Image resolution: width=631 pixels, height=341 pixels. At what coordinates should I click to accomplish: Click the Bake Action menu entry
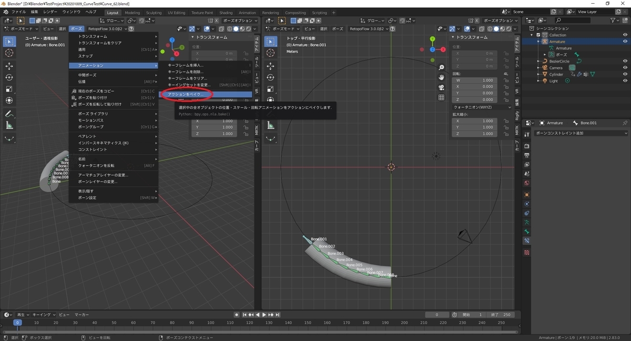(x=186, y=94)
